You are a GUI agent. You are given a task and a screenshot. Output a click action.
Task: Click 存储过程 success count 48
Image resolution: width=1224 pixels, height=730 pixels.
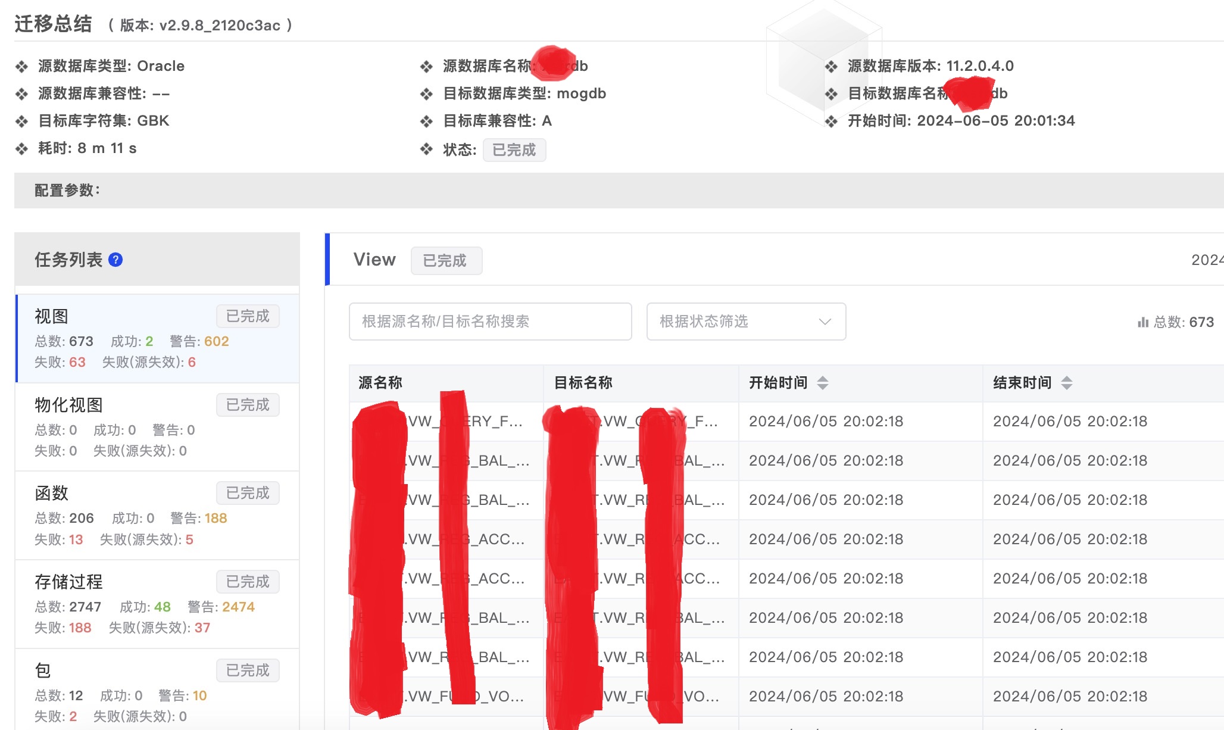click(x=163, y=607)
